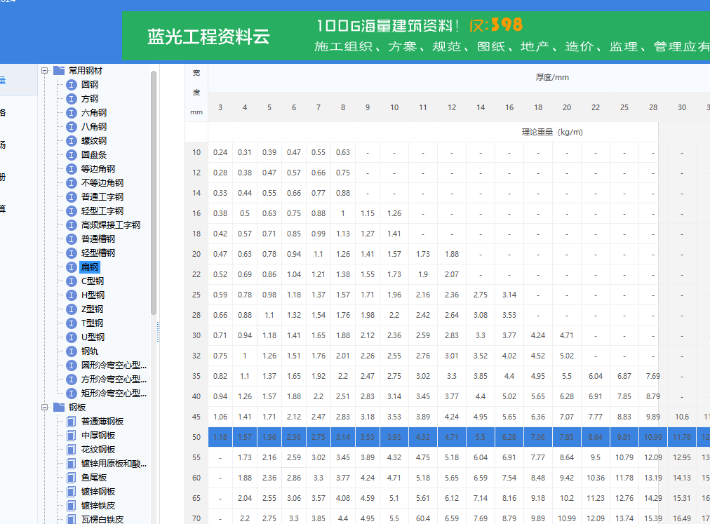Click the 理论重量 (kg/m) header
The width and height of the screenshot is (710, 524).
[552, 133]
